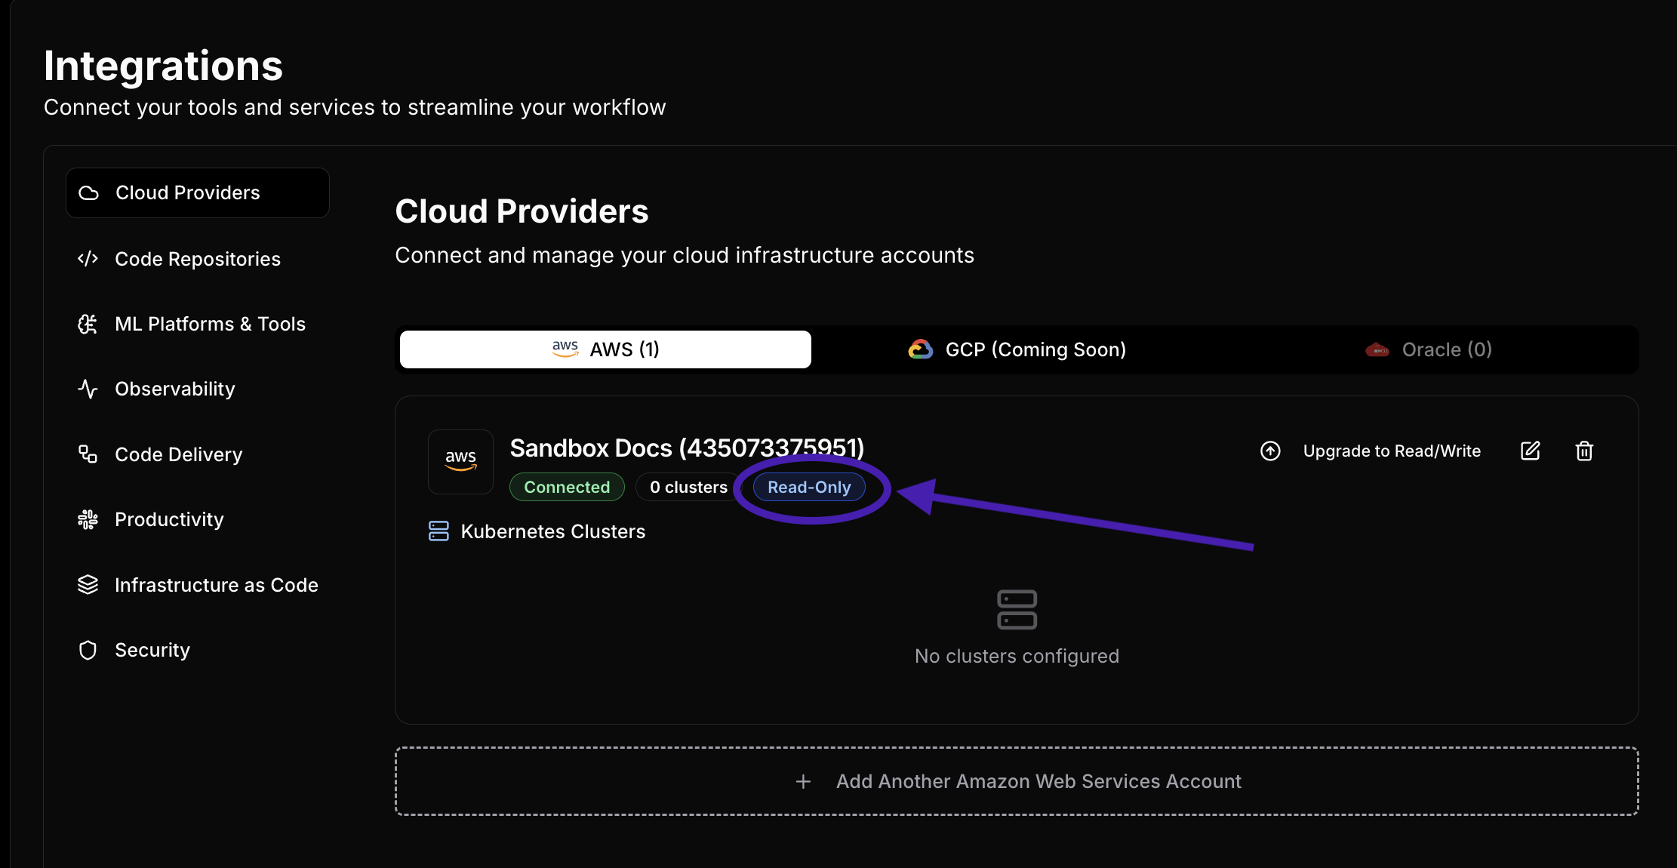Select the Infrastructure as Code layers icon
The width and height of the screenshot is (1677, 868).
[x=88, y=584]
